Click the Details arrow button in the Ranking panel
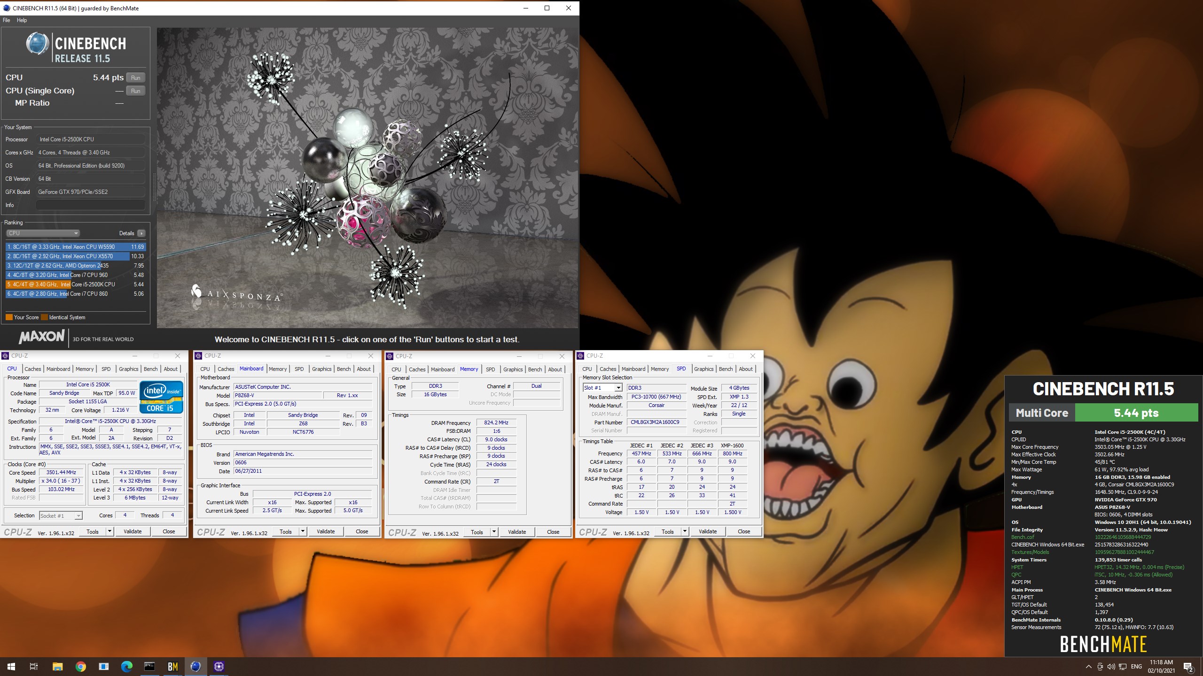This screenshot has height=676, width=1203. 141,233
